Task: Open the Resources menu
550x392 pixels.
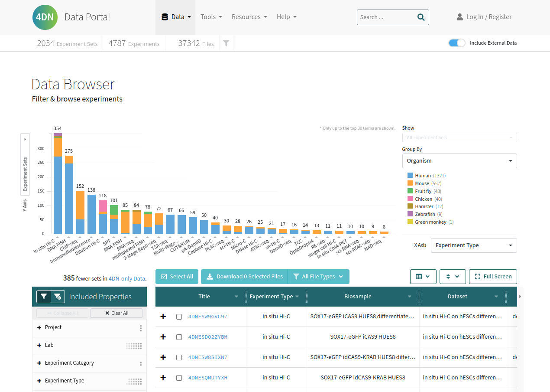Action: pyautogui.click(x=249, y=17)
